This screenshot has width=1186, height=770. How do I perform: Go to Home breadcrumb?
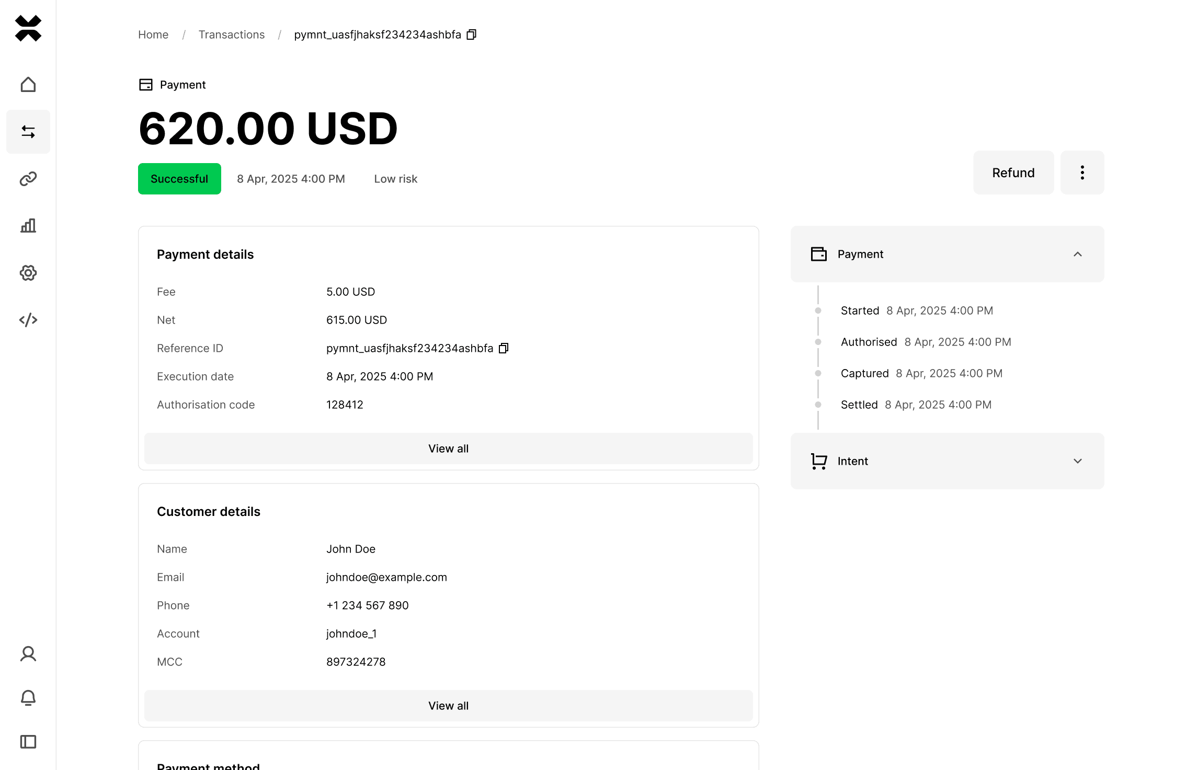[x=153, y=35]
